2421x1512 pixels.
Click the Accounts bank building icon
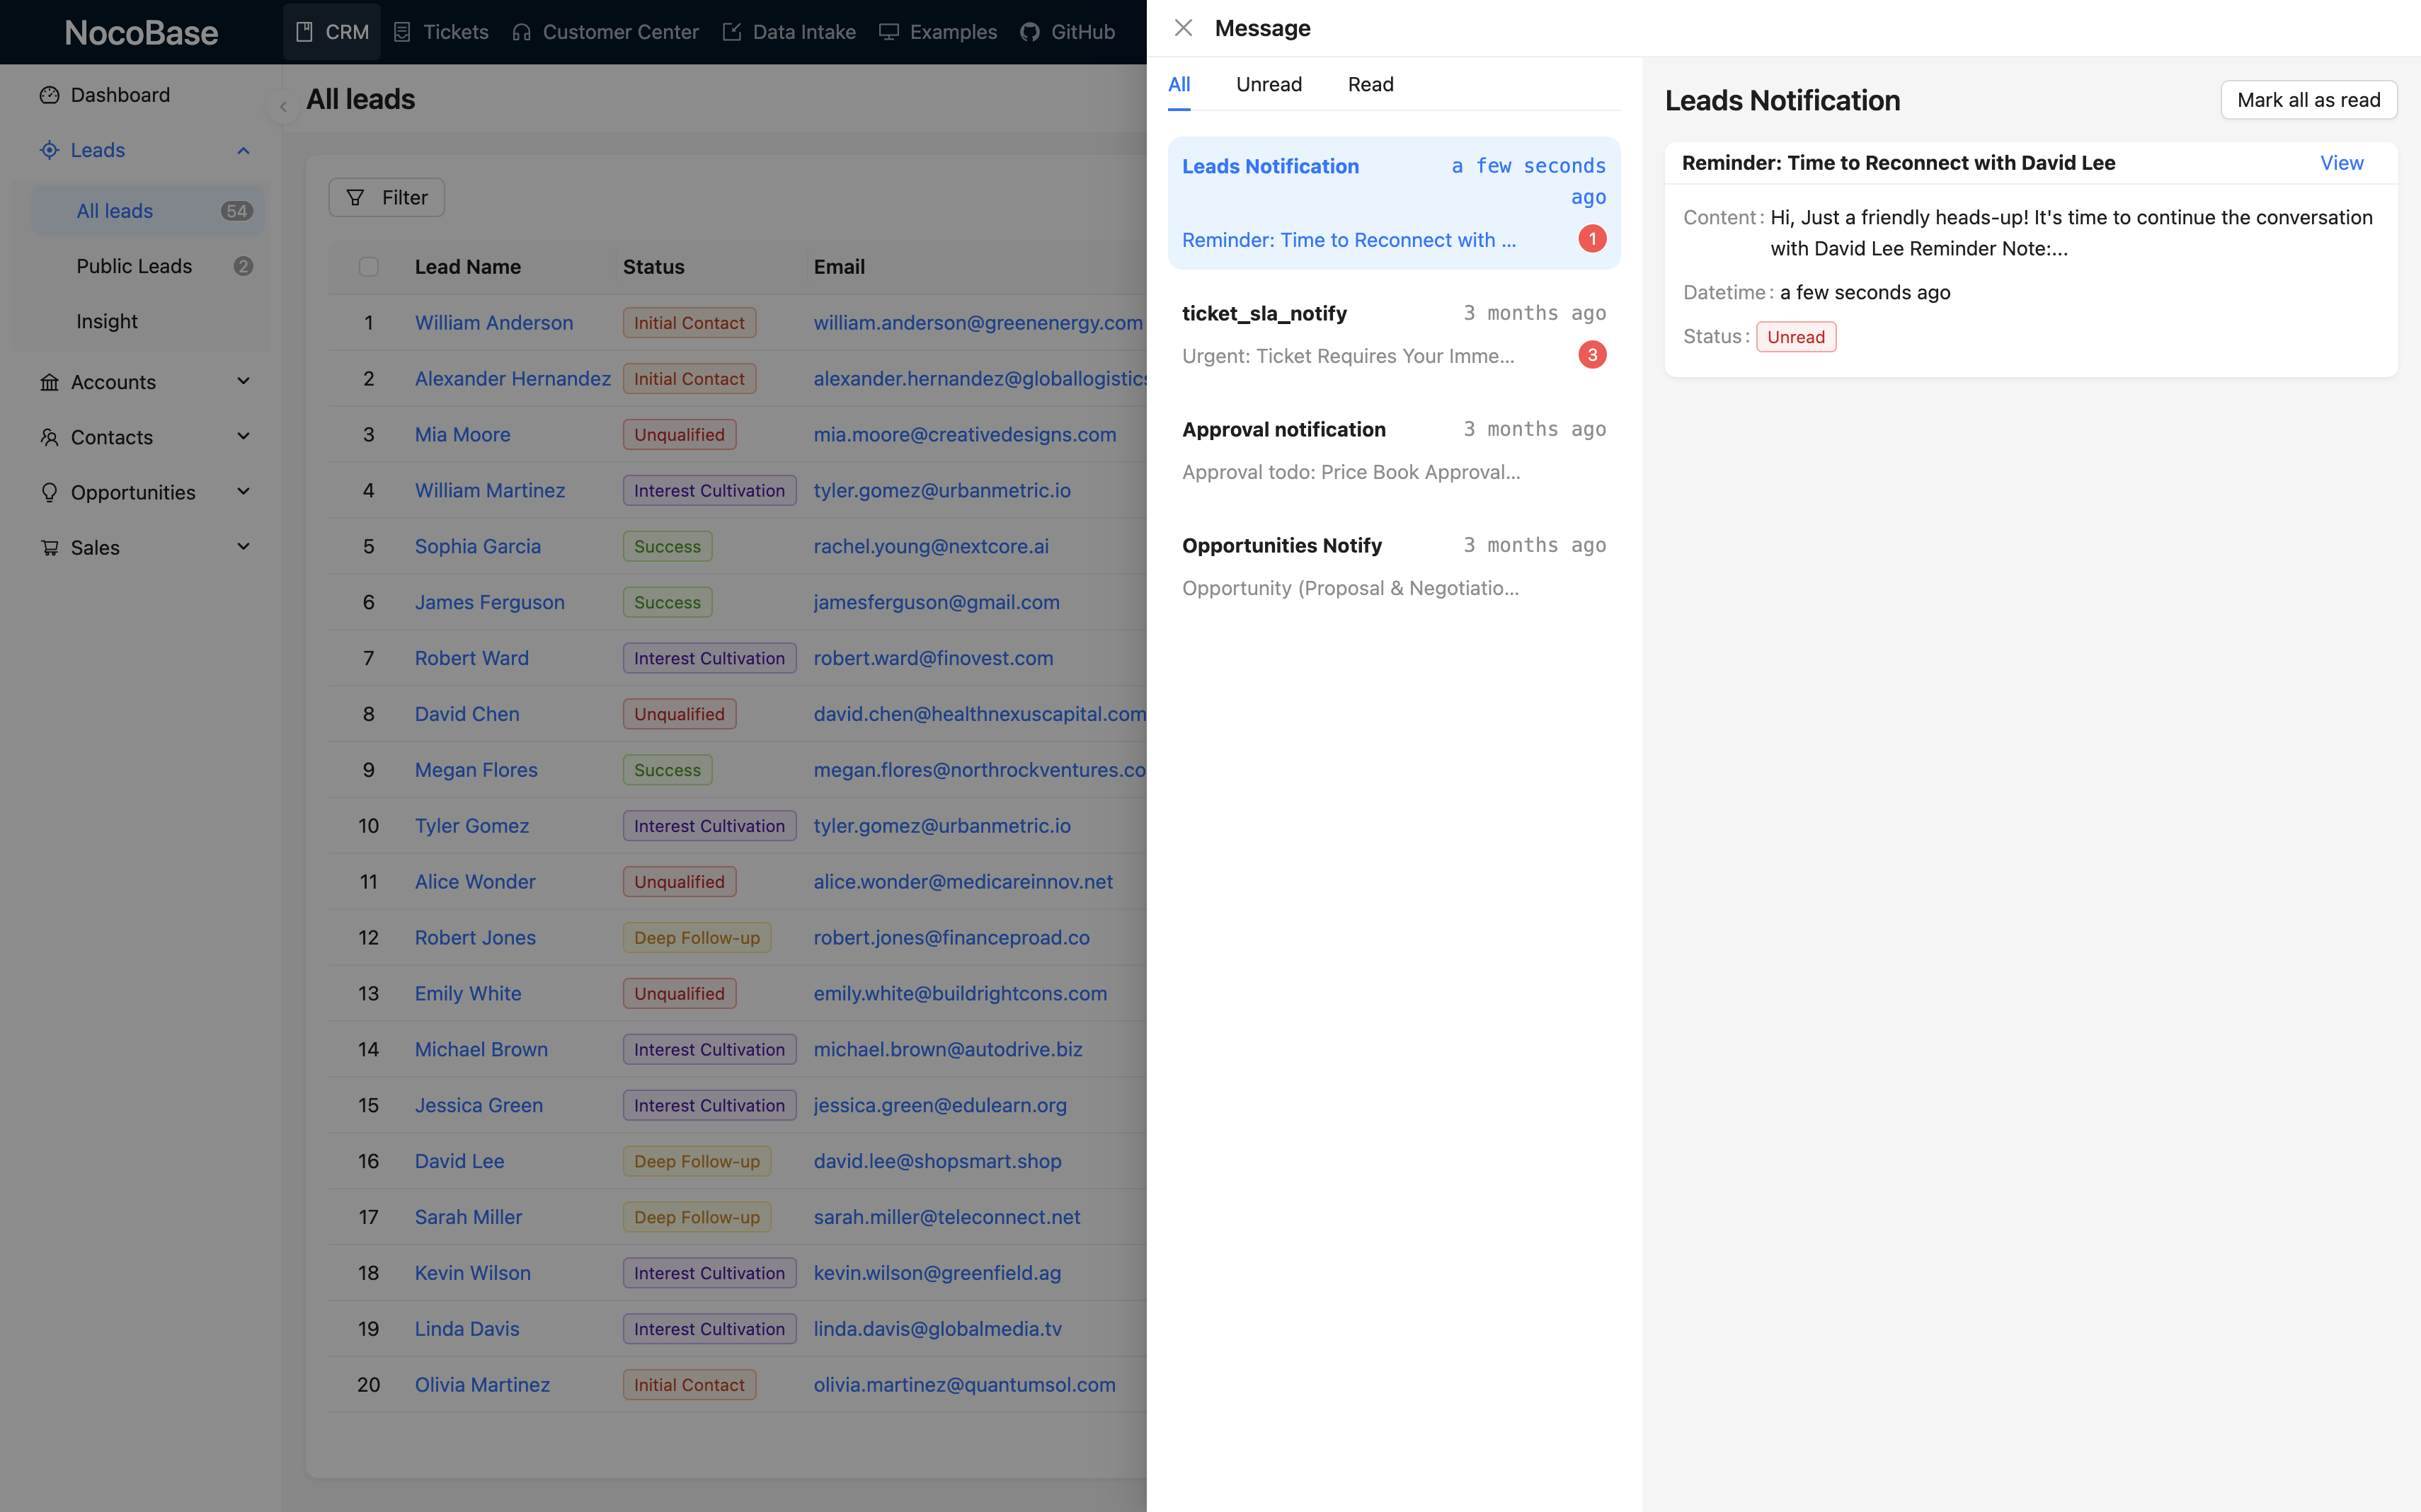49,382
